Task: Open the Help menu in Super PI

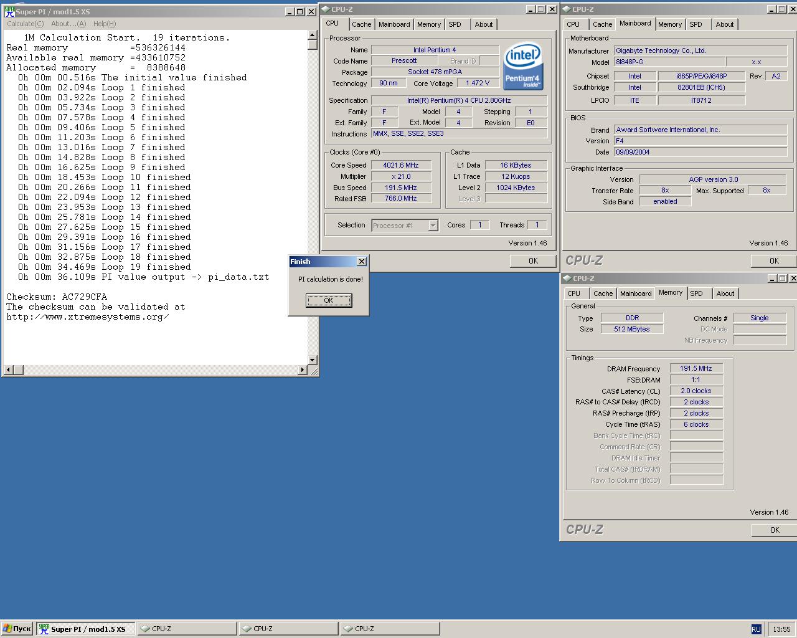Action: pyautogui.click(x=105, y=24)
